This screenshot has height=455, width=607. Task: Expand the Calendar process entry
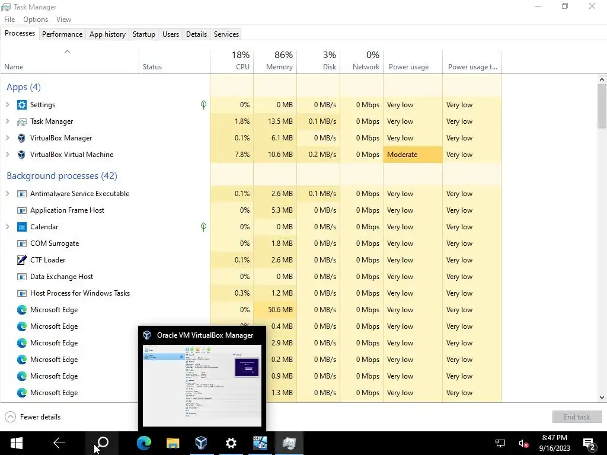[7, 227]
